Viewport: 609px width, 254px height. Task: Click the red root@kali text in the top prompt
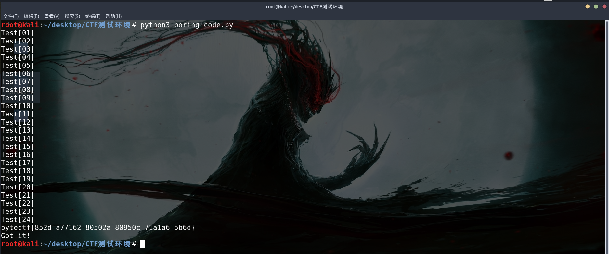pos(20,25)
